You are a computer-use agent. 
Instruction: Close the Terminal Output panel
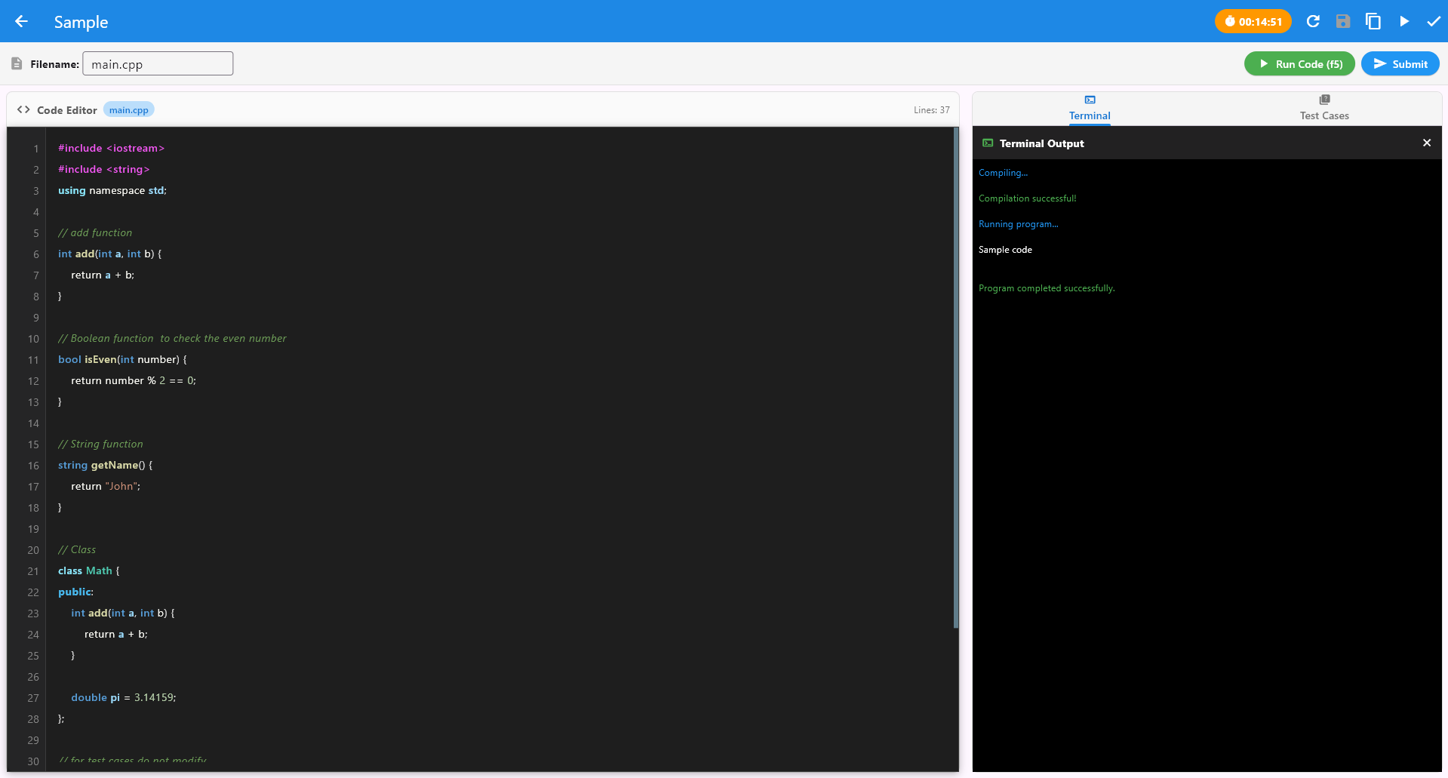(x=1427, y=143)
